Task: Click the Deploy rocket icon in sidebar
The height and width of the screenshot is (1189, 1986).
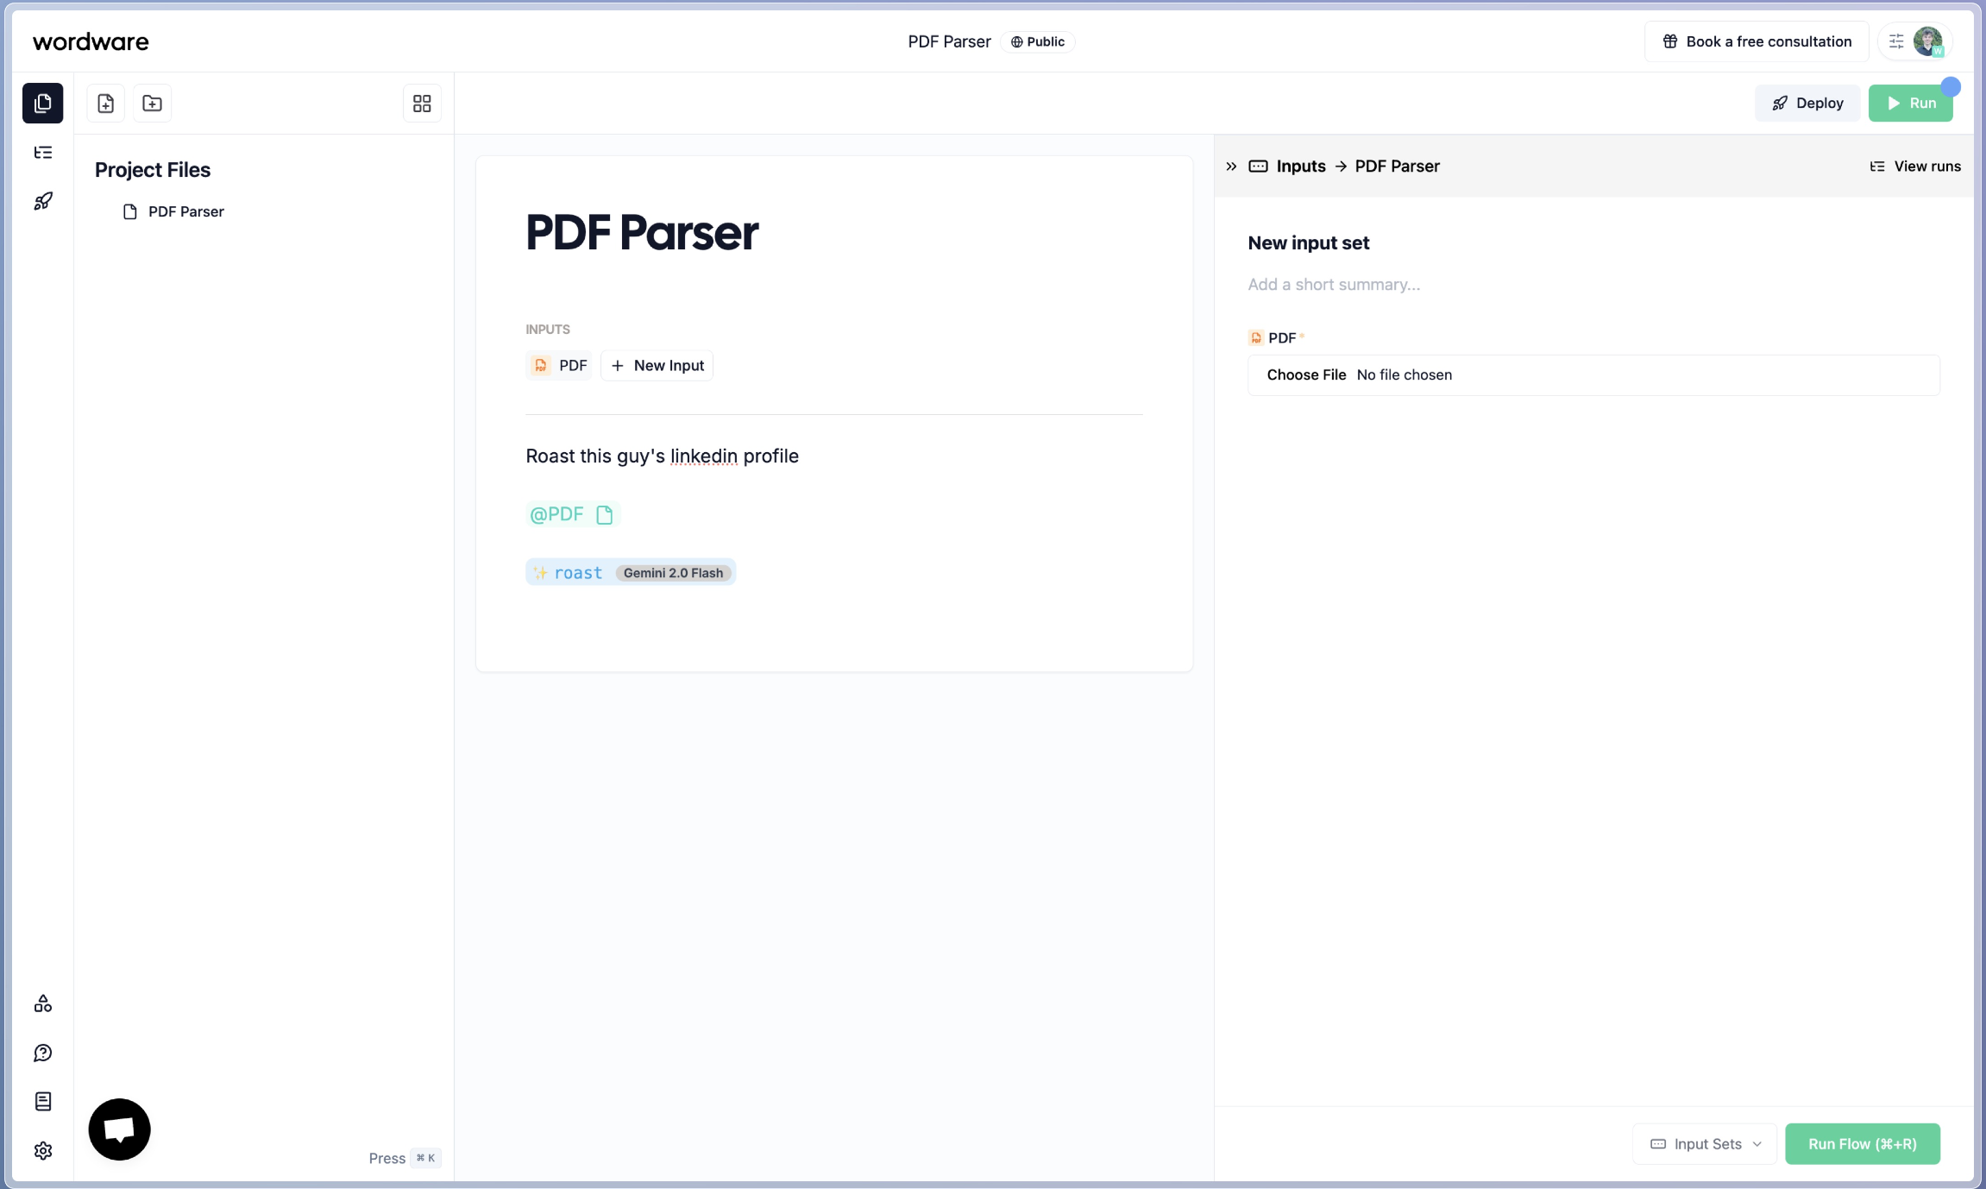Action: 42,200
